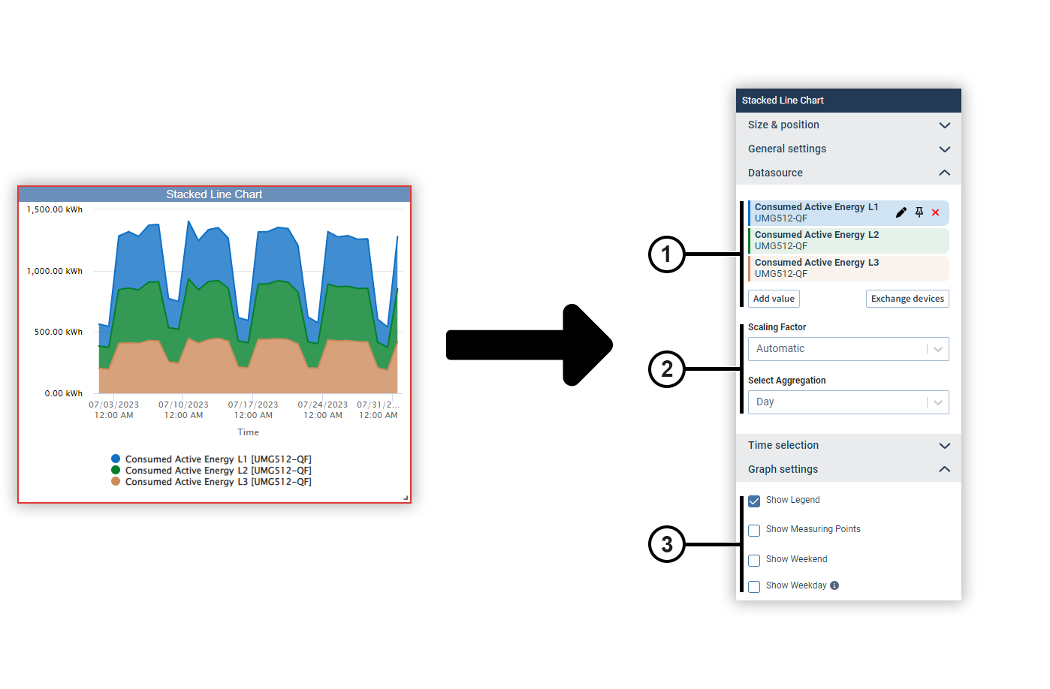This screenshot has height=689, width=1050.
Task: Click the blue legend dot for Consumed Active Energy L1
Action: [115, 458]
